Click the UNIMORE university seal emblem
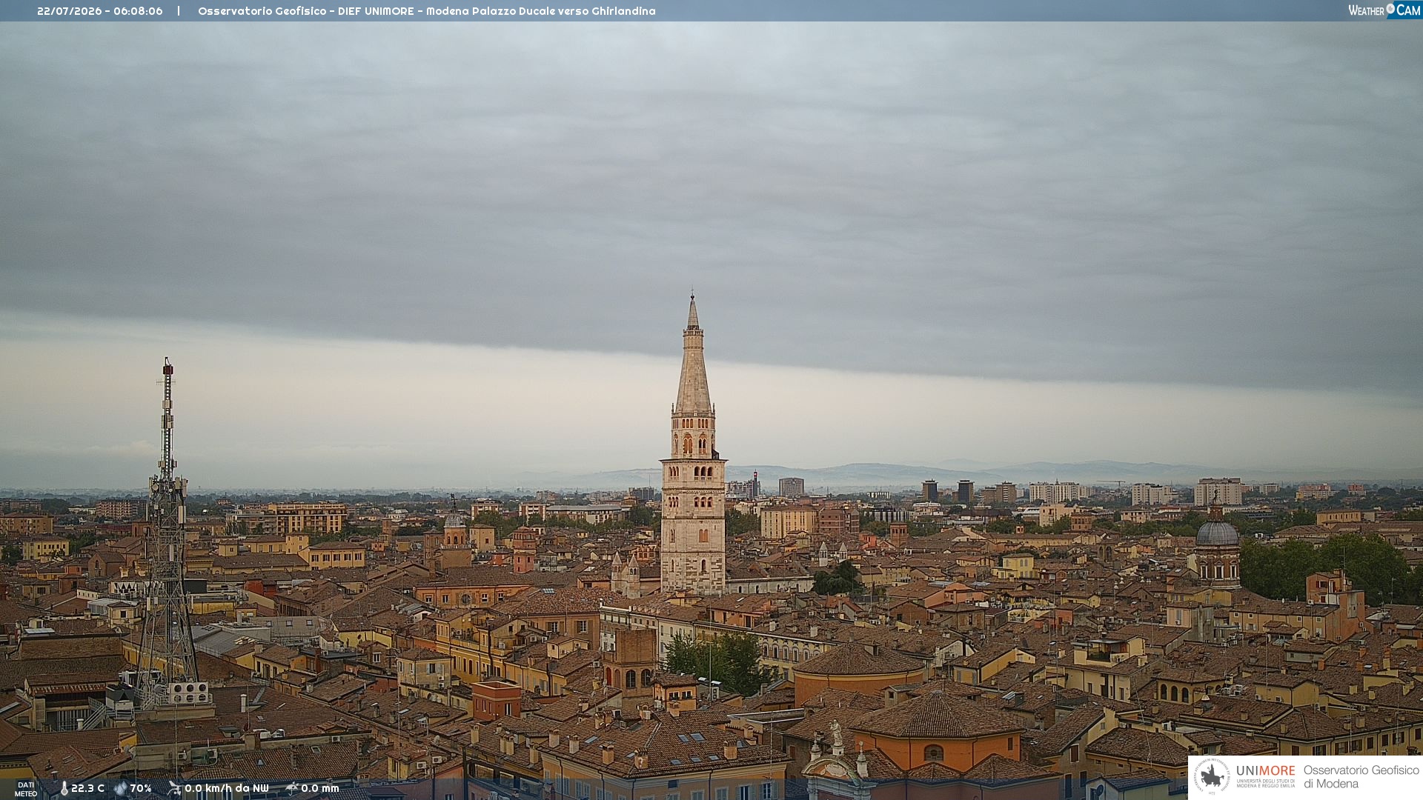 [1212, 776]
